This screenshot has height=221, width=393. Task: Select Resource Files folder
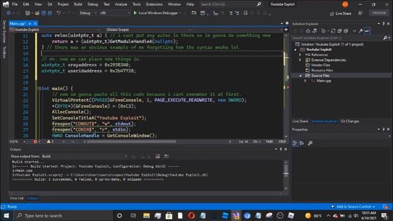[x=322, y=71]
